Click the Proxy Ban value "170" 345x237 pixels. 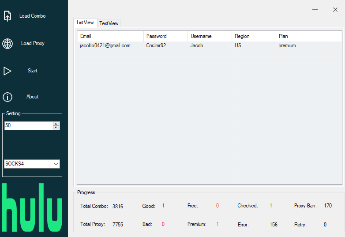pos(328,206)
